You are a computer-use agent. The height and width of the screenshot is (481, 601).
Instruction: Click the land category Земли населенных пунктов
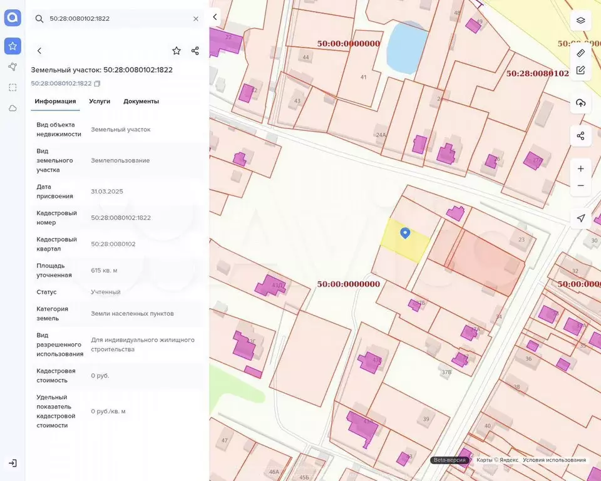coord(132,313)
